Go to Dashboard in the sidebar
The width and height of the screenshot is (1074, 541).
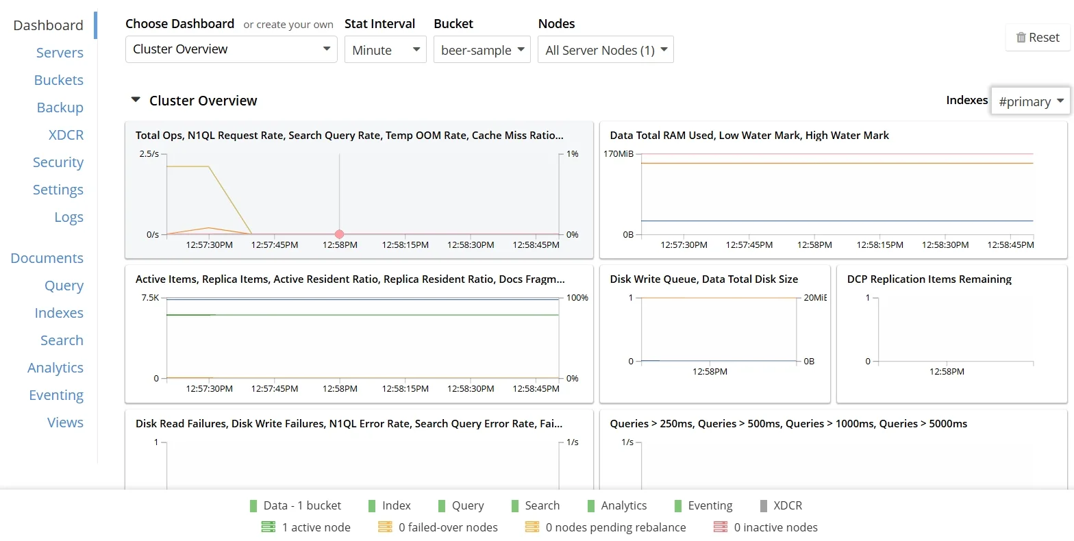(x=48, y=25)
